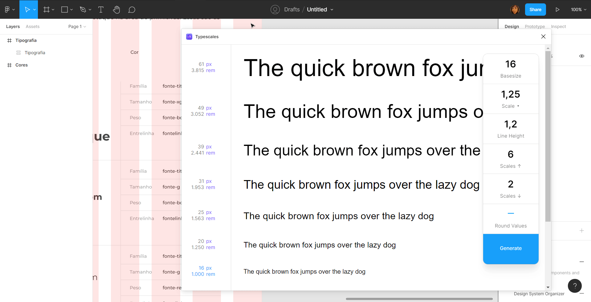Click the user avatar icon beside Drafts
The height and width of the screenshot is (302, 591).
275,10
